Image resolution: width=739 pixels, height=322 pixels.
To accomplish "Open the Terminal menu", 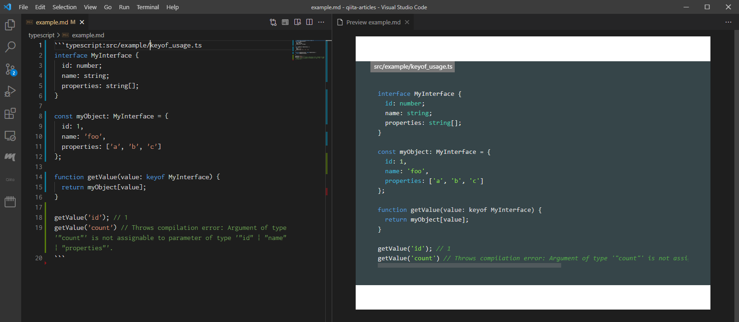I will [x=148, y=7].
